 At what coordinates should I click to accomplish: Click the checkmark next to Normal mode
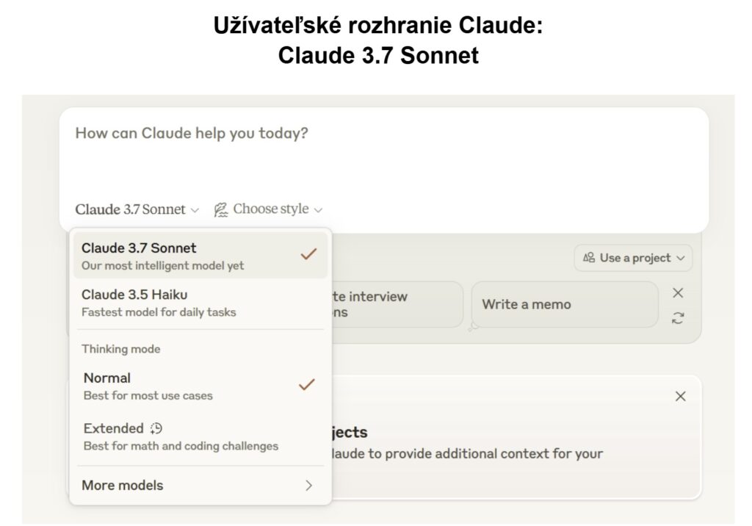click(x=306, y=384)
